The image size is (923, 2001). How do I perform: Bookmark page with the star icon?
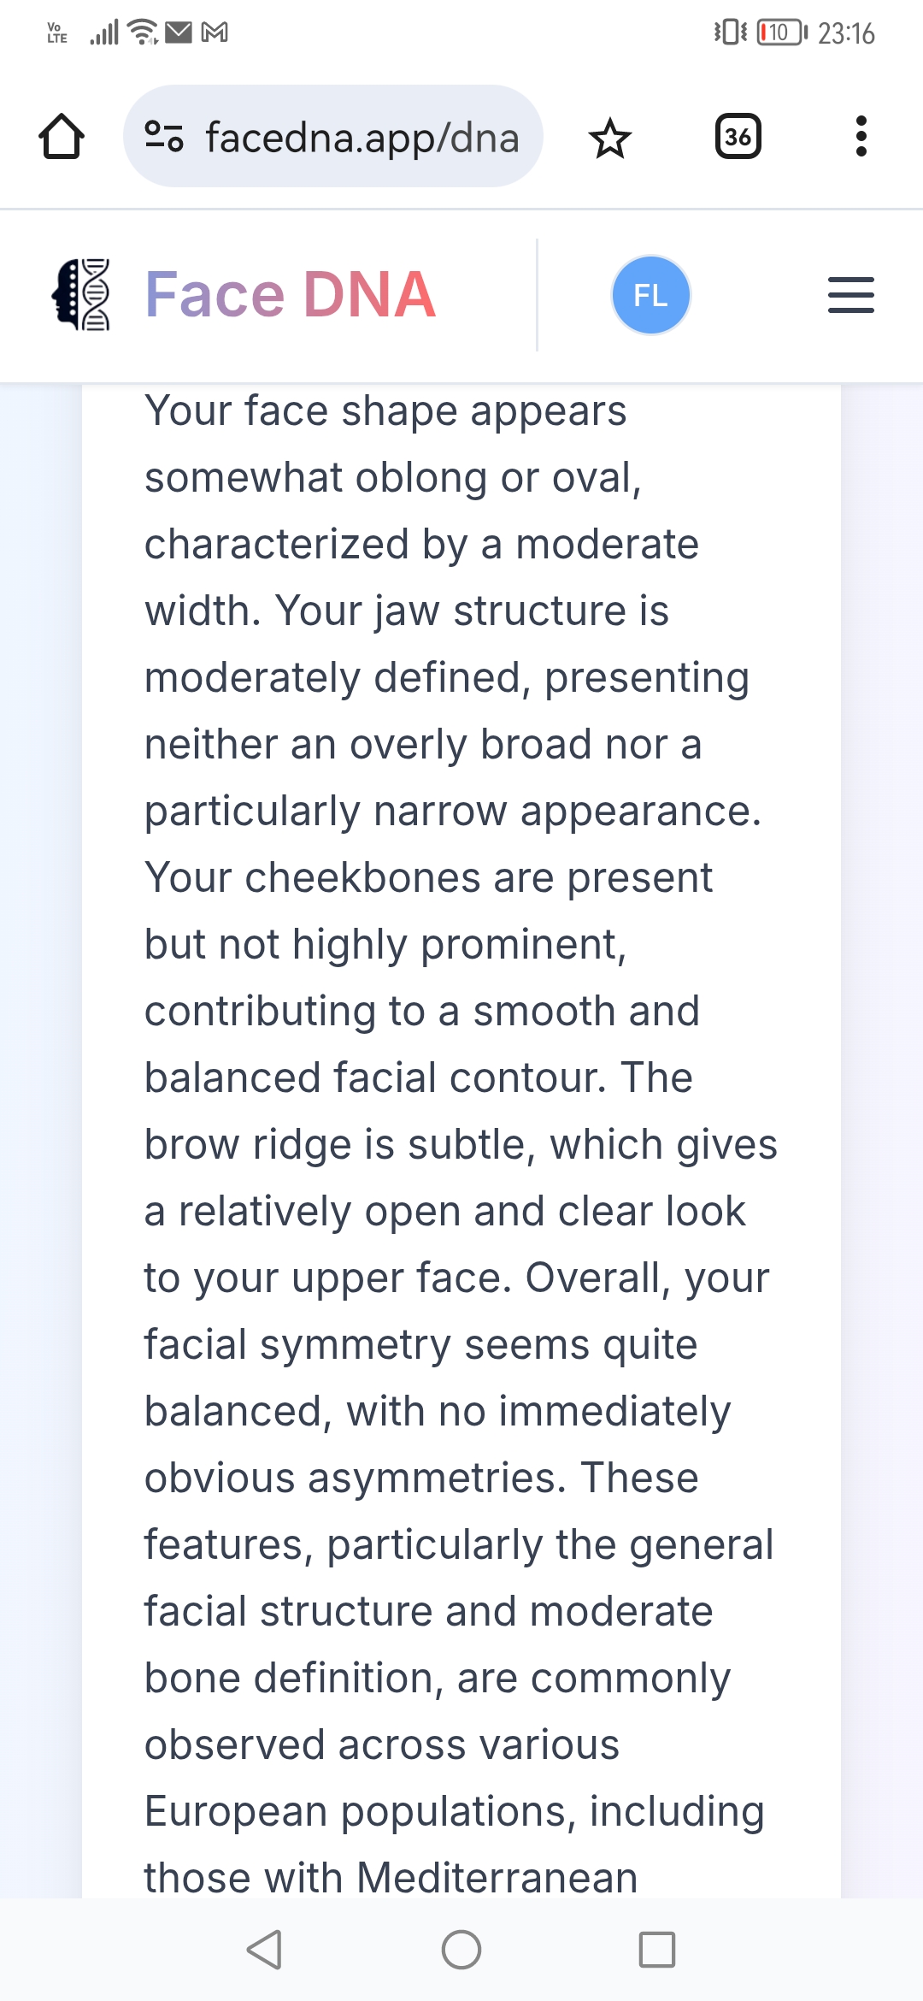coord(610,138)
